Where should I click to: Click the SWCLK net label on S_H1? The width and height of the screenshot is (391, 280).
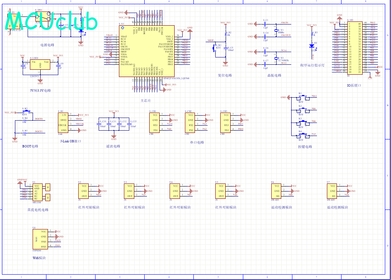click(80, 124)
